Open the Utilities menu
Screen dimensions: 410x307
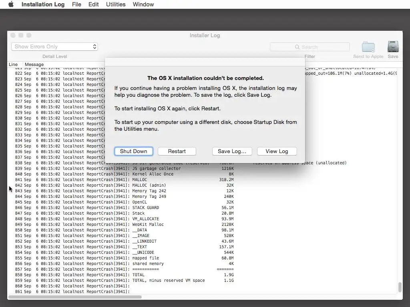coord(116,4)
